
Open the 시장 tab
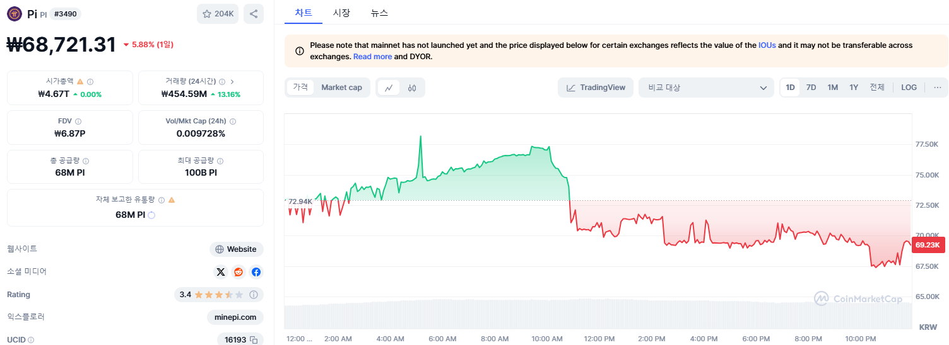[x=341, y=13]
